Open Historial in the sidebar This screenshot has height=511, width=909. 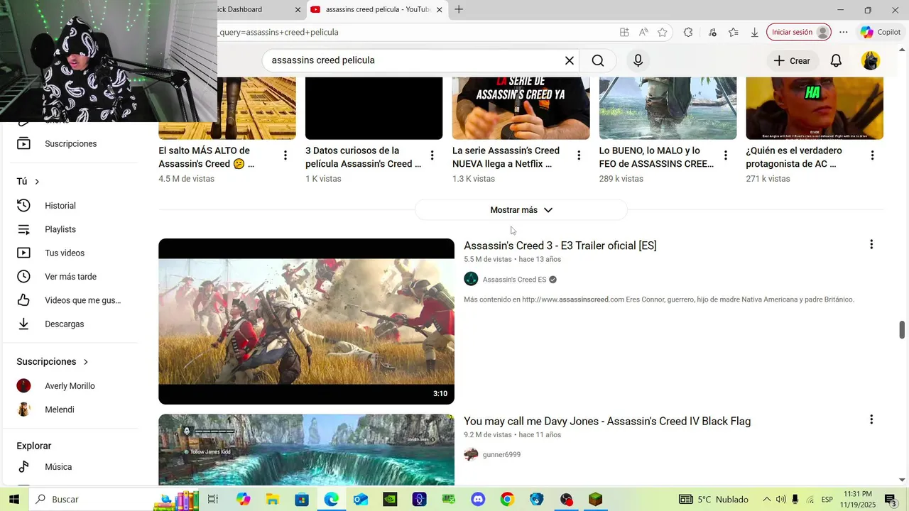[x=70, y=205]
